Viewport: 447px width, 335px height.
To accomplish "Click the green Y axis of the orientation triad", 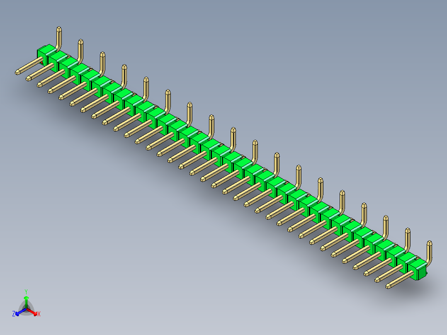I will click(26, 302).
